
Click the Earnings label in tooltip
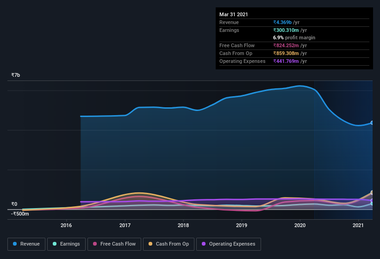click(x=229, y=30)
